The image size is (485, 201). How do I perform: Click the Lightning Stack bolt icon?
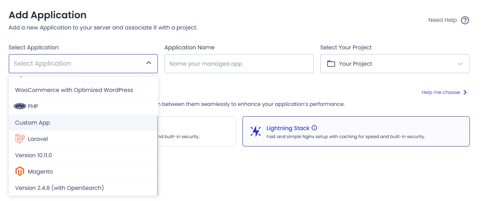(256, 131)
